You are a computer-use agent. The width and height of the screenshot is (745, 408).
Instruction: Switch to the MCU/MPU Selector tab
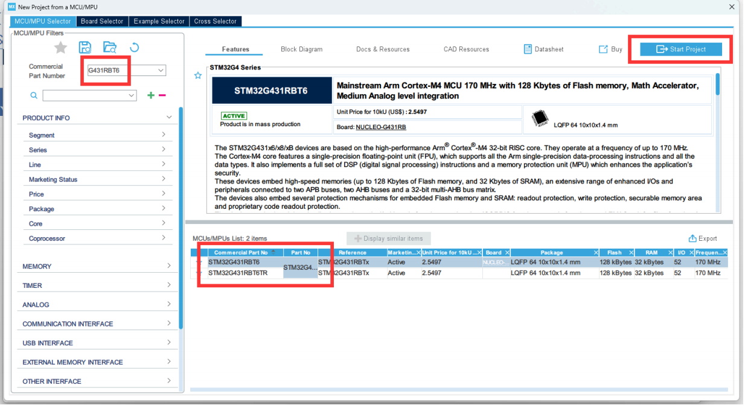click(43, 21)
